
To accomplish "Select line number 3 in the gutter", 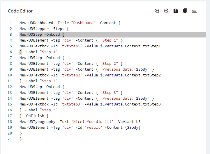I will click(x=11, y=35).
